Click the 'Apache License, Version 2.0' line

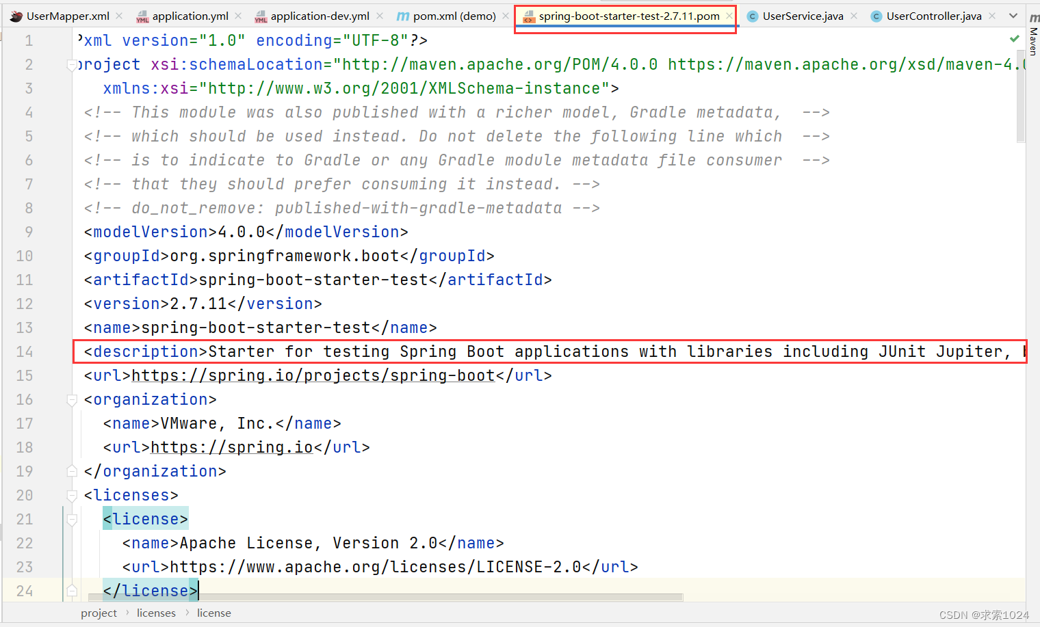tap(313, 543)
